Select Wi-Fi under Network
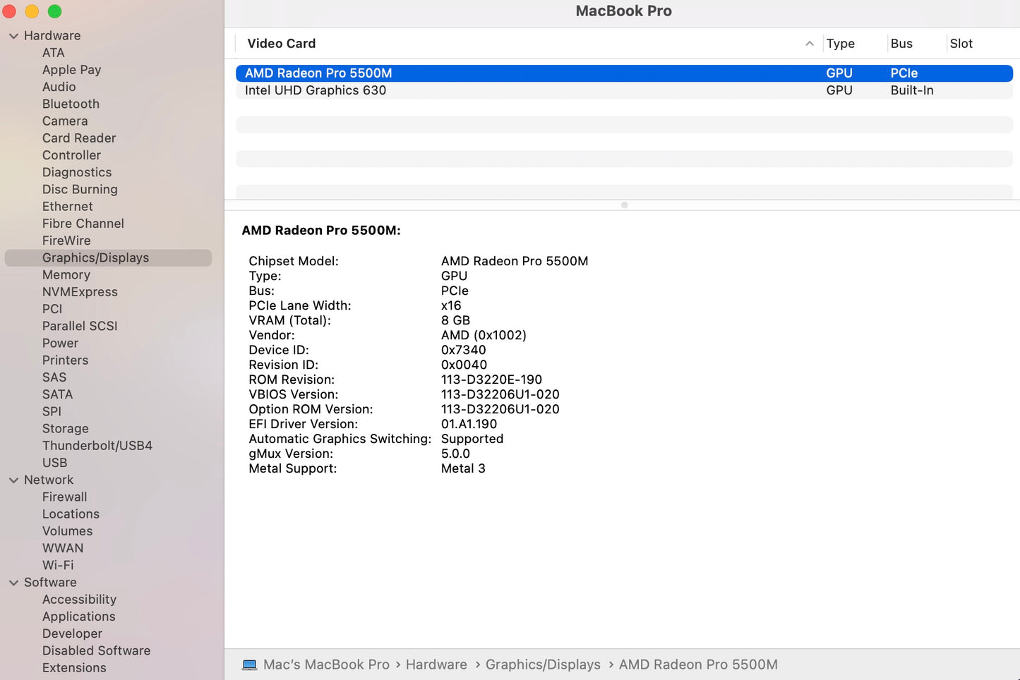This screenshot has height=680, width=1020. 58,564
